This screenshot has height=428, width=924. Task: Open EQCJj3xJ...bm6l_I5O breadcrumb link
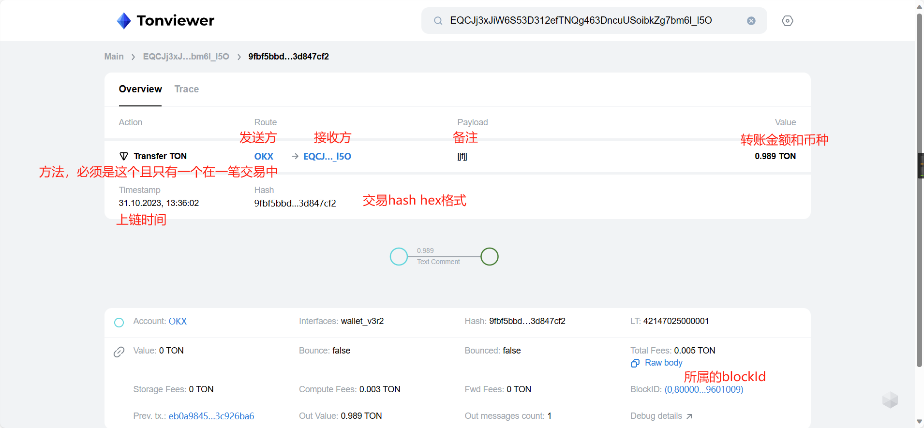(x=186, y=57)
